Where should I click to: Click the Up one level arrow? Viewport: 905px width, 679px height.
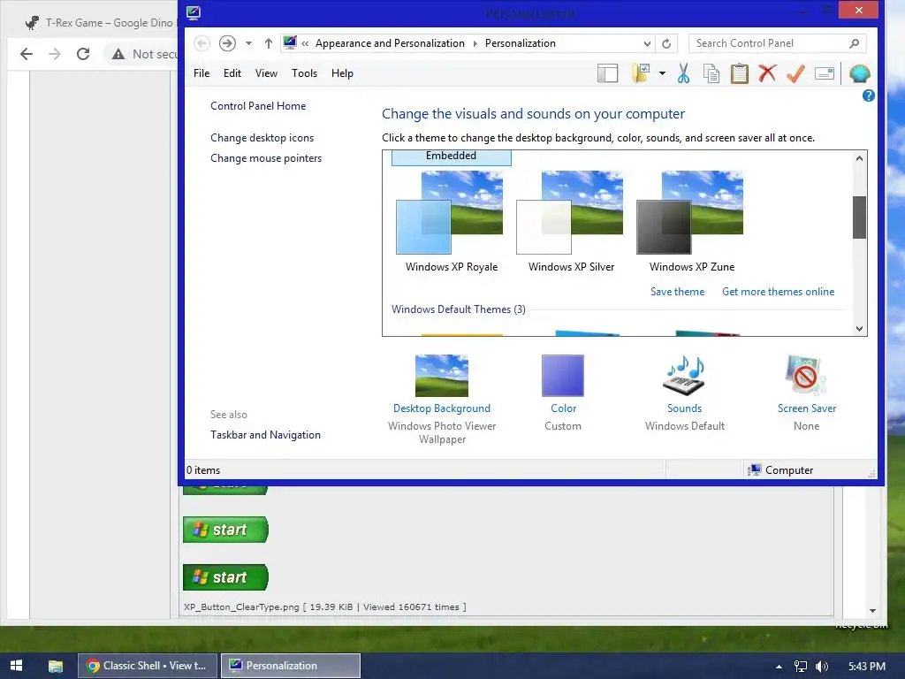click(x=269, y=43)
